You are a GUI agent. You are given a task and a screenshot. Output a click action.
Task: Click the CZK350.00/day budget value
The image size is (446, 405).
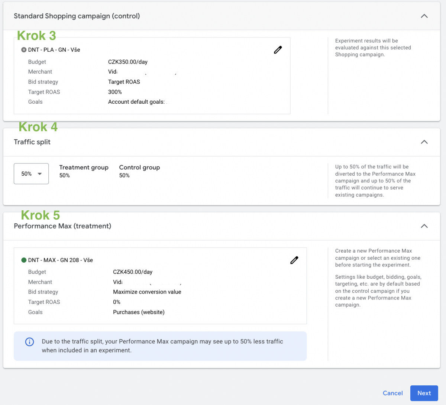pyautogui.click(x=128, y=62)
